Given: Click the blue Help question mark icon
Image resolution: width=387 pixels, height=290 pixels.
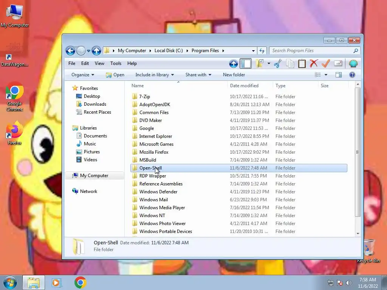Looking at the screenshot, I should [352, 75].
